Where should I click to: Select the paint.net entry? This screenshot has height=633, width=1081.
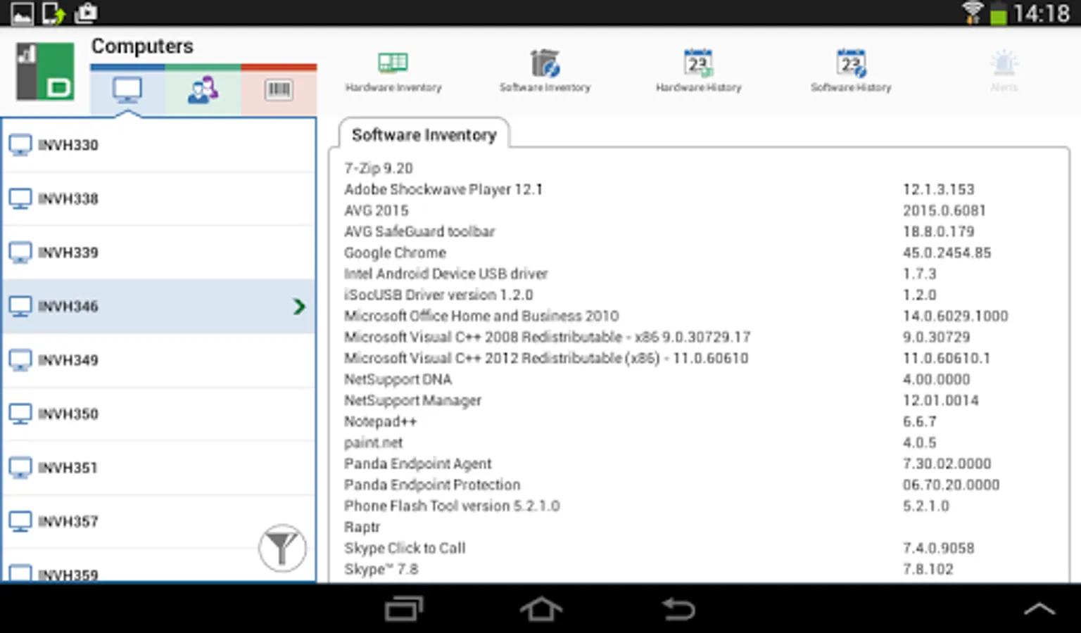[373, 442]
